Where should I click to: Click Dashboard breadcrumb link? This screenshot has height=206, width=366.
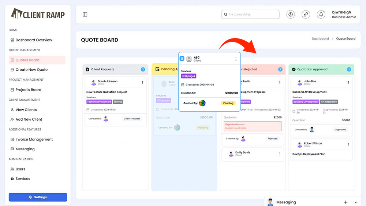[320, 38]
